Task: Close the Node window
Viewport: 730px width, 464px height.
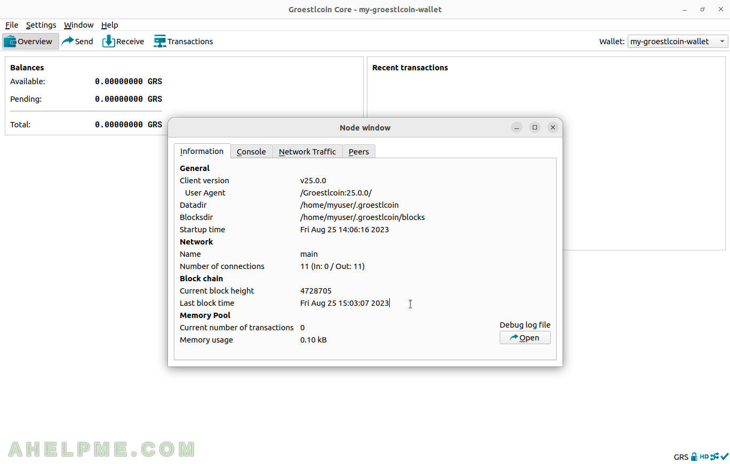Action: [553, 127]
